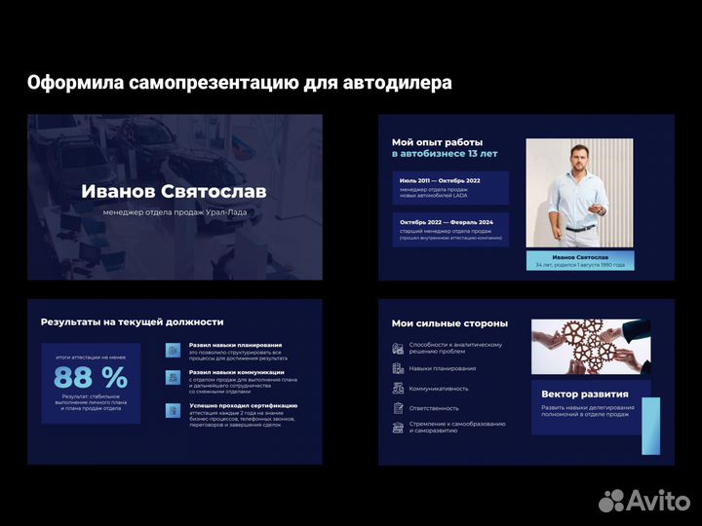
Task: Click the text 'итоги аттестации не менее'
Action: click(x=91, y=357)
